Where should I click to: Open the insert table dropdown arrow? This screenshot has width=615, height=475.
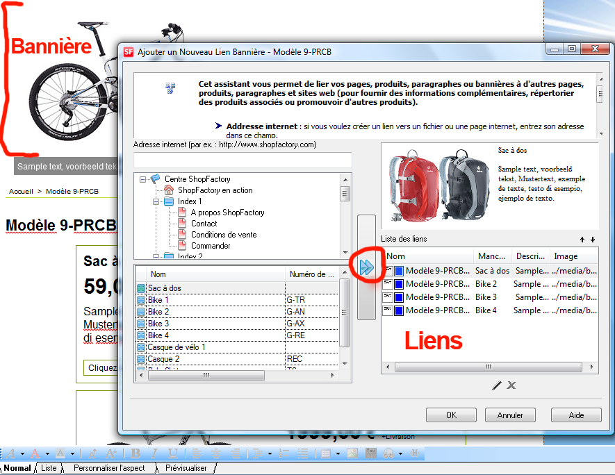pyautogui.click(x=338, y=453)
